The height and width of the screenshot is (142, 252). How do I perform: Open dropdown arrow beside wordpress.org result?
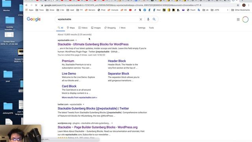click(x=112, y=123)
